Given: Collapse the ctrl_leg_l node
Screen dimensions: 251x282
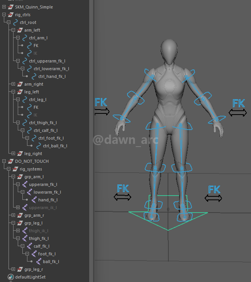Looking at the screenshot, I should click(x=18, y=100).
